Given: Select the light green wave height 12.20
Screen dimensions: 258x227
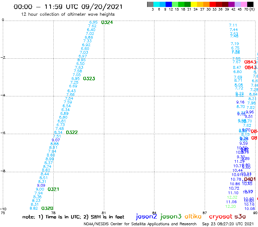Looking at the screenshot, I should point(230,206).
